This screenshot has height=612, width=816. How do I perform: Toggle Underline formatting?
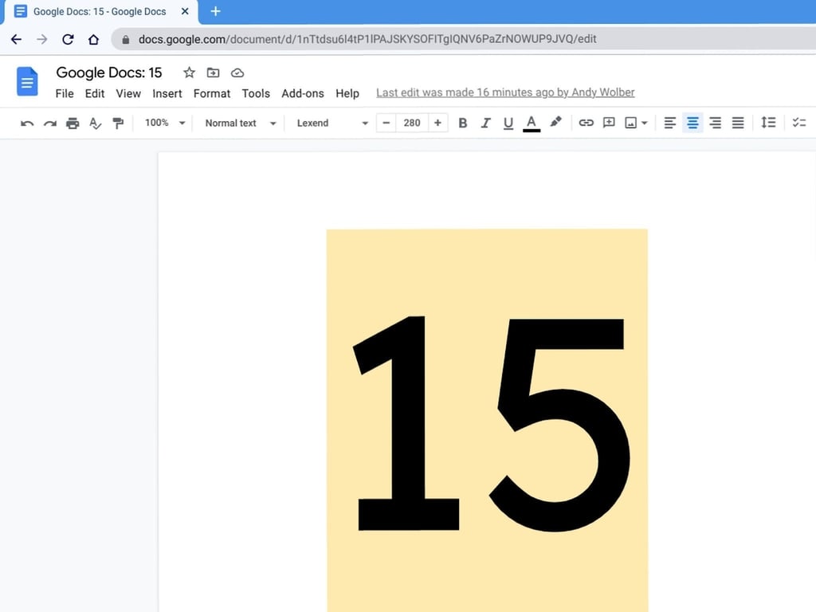tap(508, 124)
